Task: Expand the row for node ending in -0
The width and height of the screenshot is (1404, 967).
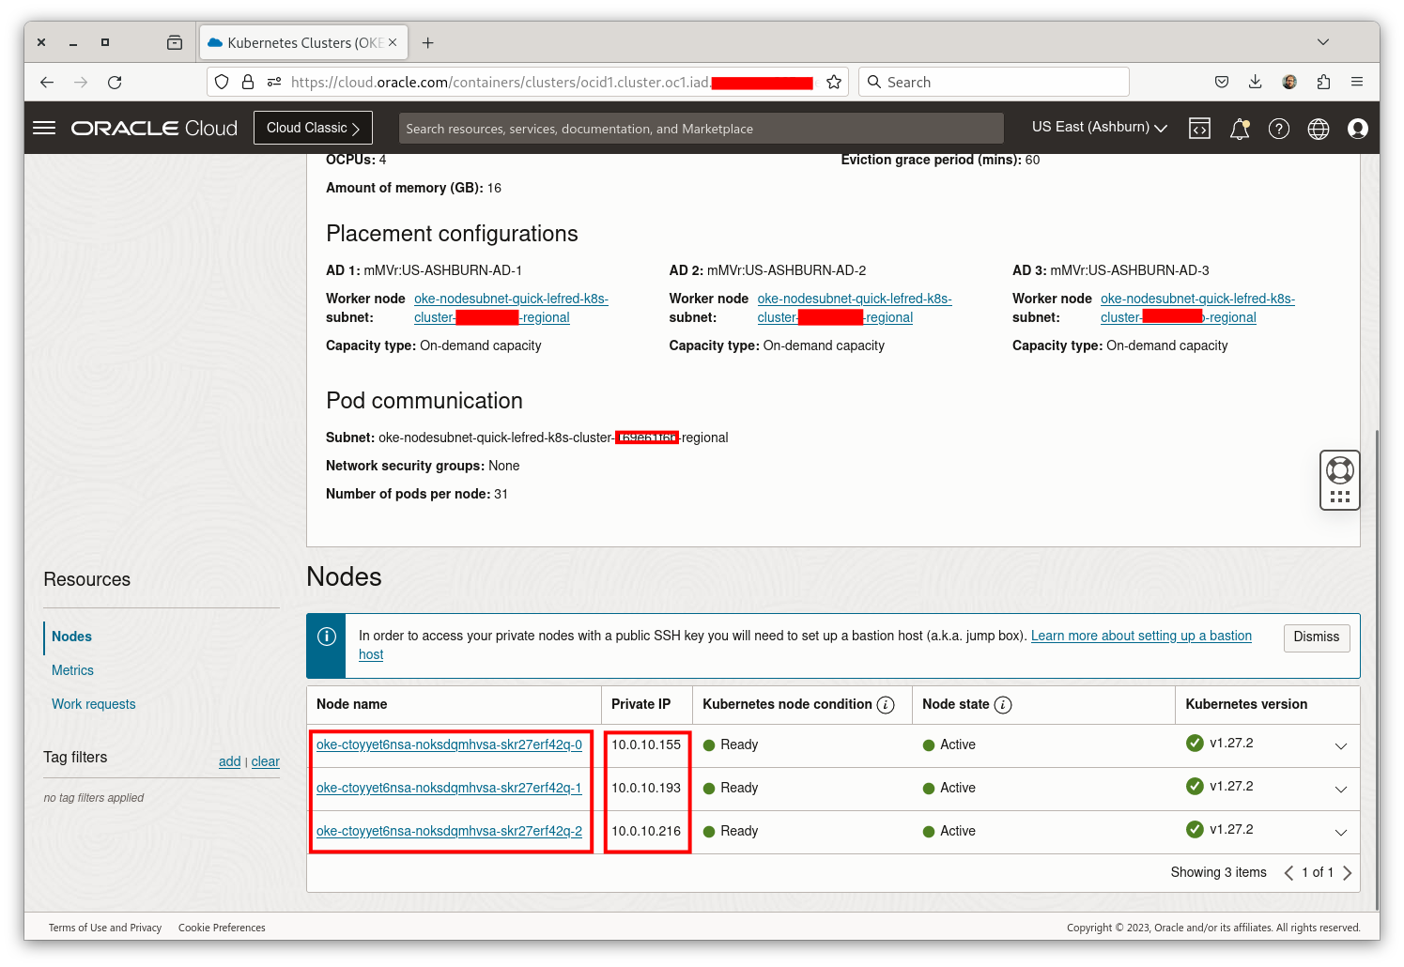Action: click(1341, 746)
